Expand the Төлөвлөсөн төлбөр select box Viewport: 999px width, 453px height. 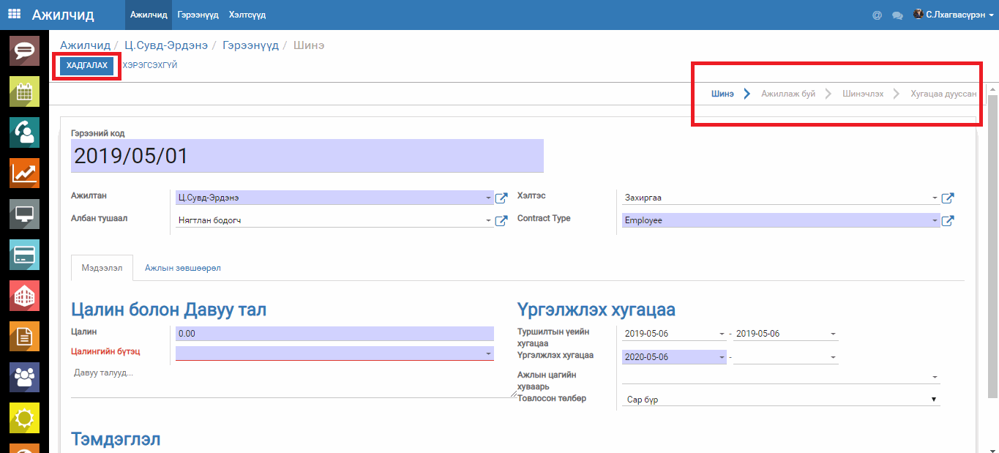(780, 400)
